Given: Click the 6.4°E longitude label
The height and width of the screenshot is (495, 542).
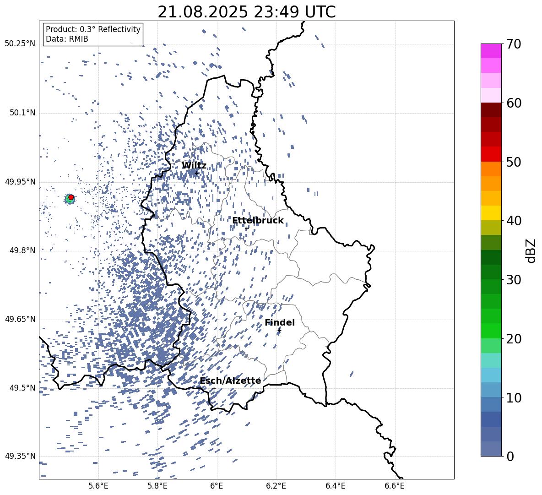Looking at the screenshot, I should click(335, 486).
